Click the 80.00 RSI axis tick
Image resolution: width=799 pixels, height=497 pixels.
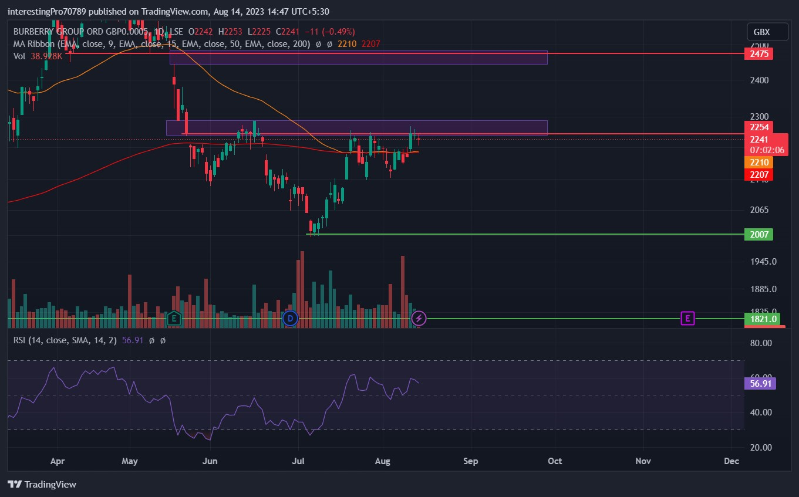(x=760, y=343)
